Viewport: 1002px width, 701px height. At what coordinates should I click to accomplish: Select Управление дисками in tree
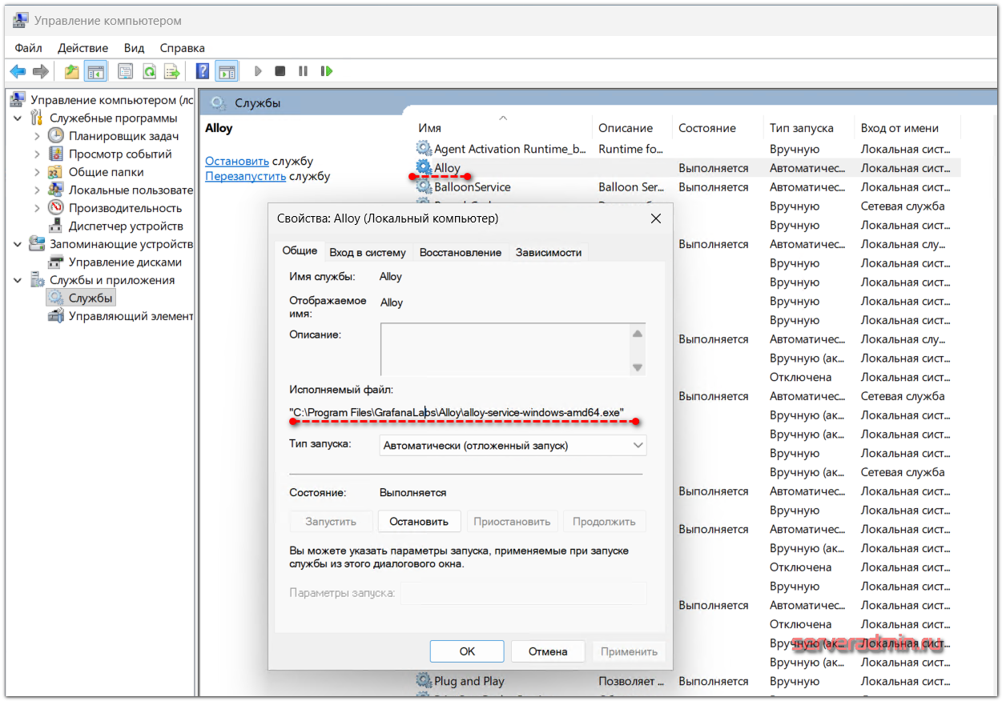point(124,262)
